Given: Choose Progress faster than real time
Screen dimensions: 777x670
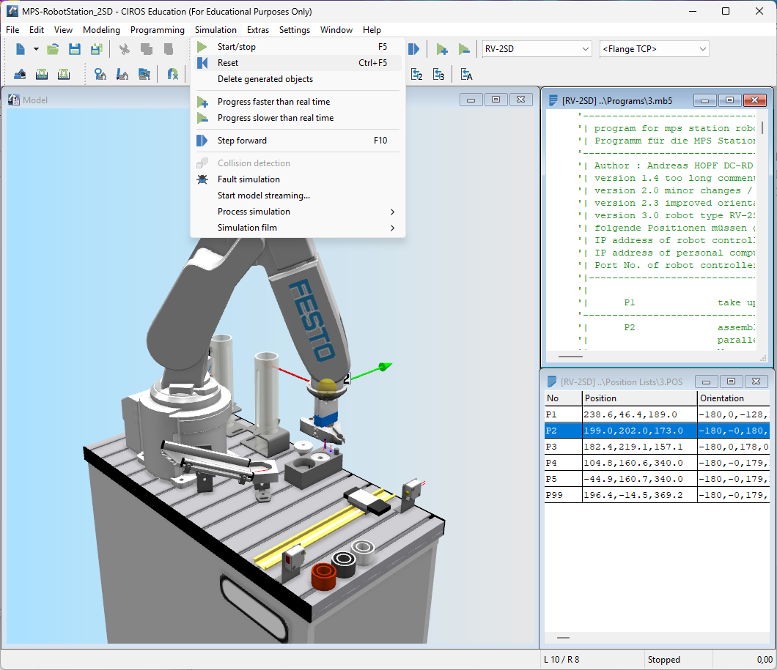Looking at the screenshot, I should [x=298, y=102].
